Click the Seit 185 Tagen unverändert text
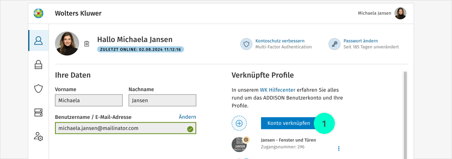Viewport: 452px width, 159px height. point(371,47)
